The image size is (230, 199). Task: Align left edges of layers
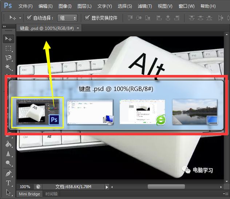point(159,18)
